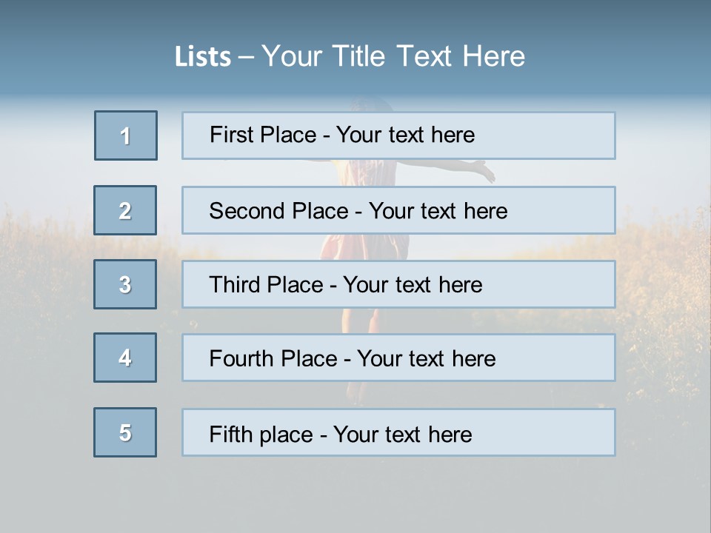Click 'Your Title Text Here' in the title
The width and height of the screenshot is (711, 533).
pos(393,57)
